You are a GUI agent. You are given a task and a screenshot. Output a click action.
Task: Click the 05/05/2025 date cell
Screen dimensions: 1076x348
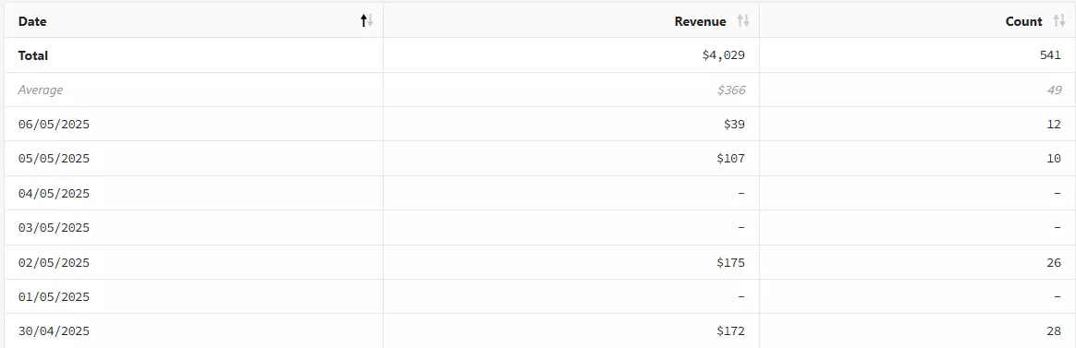[x=54, y=159]
